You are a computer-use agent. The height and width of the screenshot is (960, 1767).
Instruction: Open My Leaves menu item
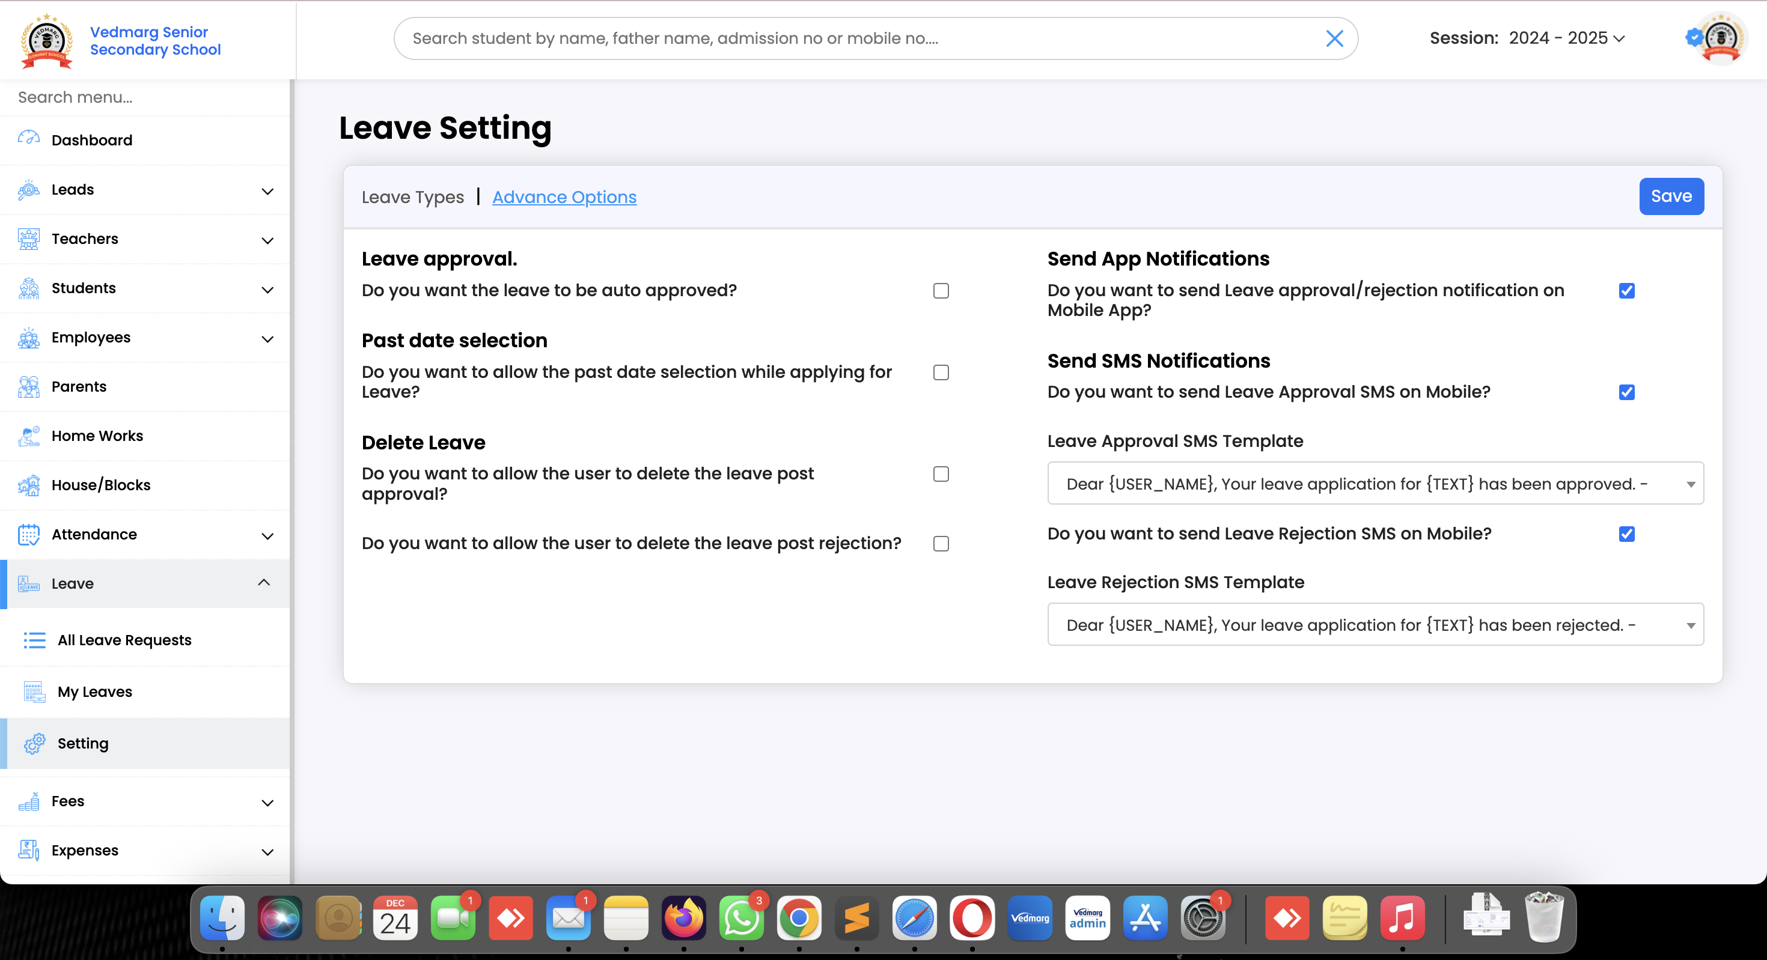pos(95,692)
